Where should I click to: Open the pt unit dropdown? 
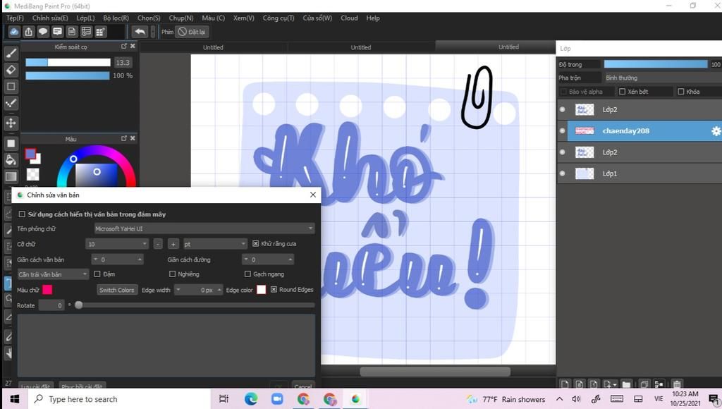[x=216, y=244]
